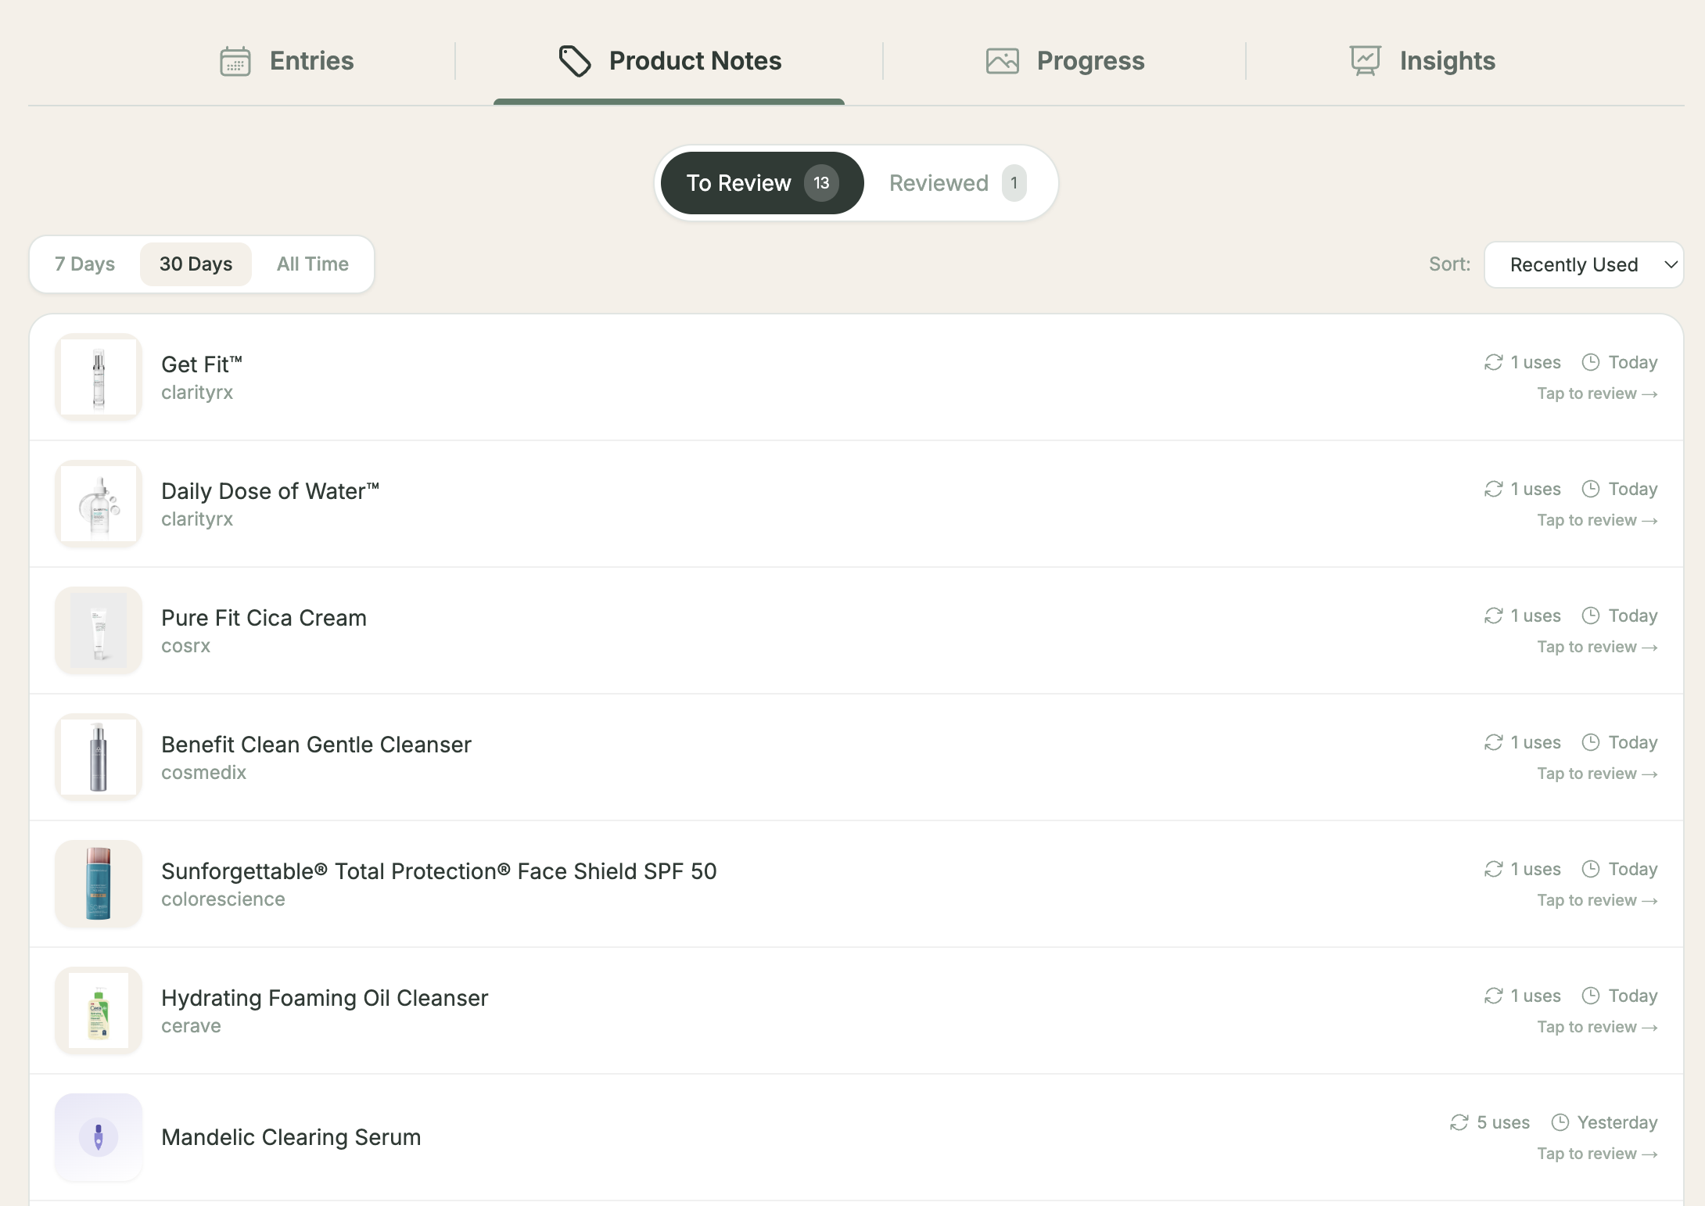Click the image icon beside Progress

point(1002,60)
